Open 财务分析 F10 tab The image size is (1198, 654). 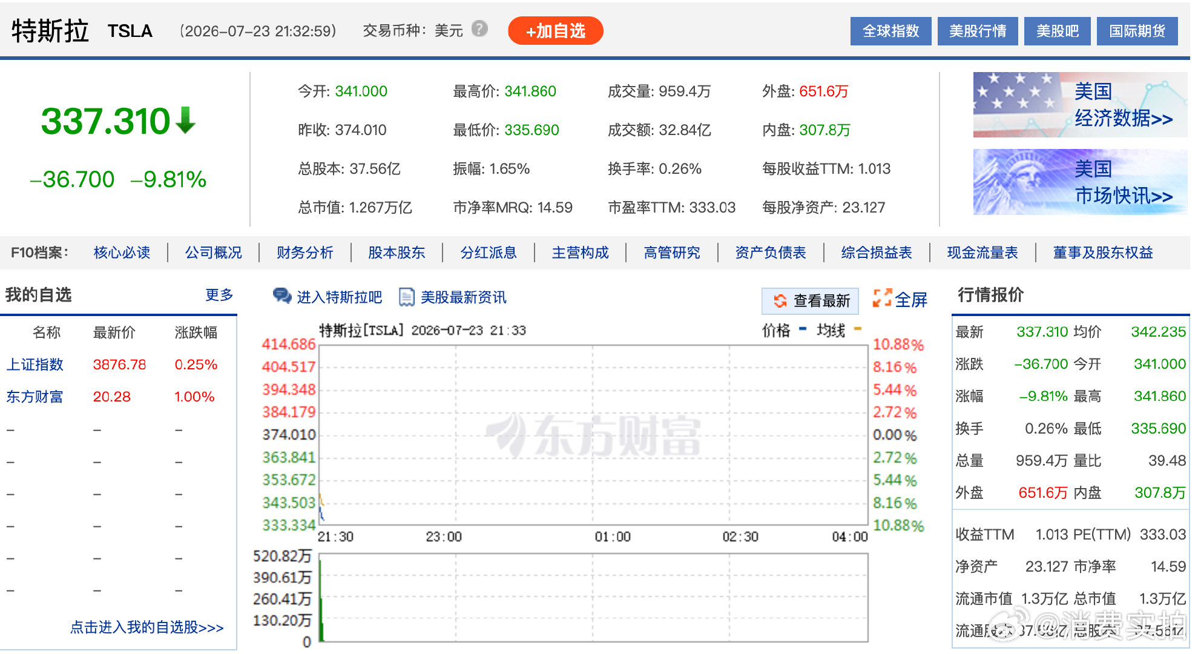(x=304, y=253)
